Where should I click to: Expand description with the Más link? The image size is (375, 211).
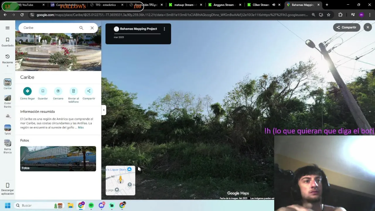pos(81,127)
